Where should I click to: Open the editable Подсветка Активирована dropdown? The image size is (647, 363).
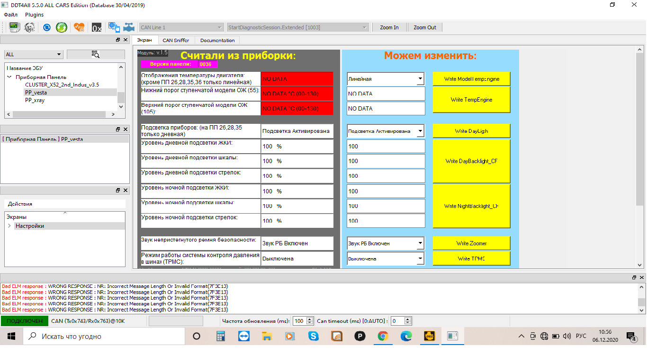pos(386,131)
